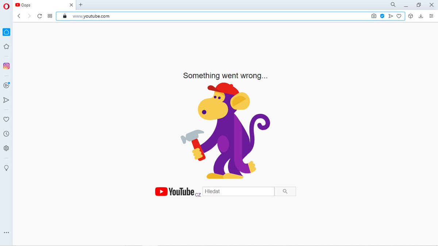The width and height of the screenshot is (438, 246).
Task: Reload the current page
Action: pyautogui.click(x=39, y=16)
